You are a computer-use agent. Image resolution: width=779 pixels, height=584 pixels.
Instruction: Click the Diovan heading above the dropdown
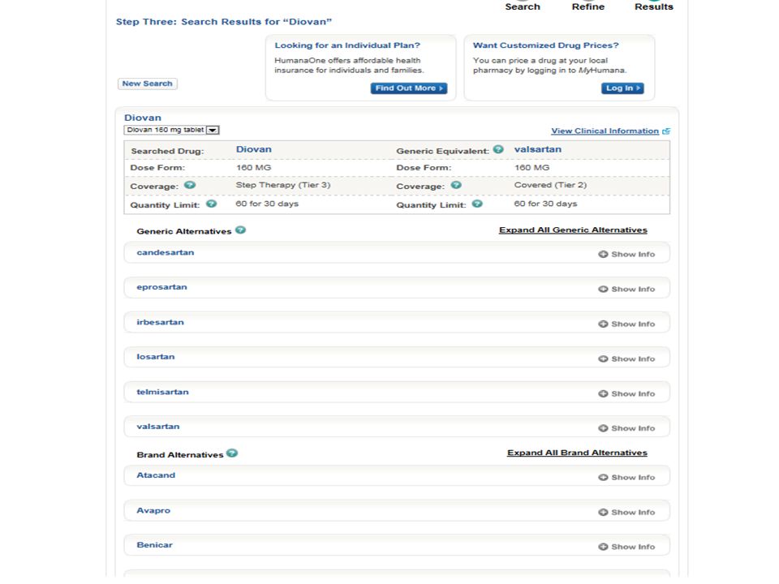tap(143, 118)
